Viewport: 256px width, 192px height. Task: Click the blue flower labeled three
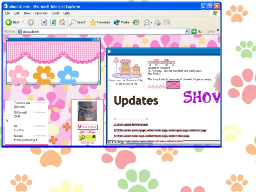point(68,75)
